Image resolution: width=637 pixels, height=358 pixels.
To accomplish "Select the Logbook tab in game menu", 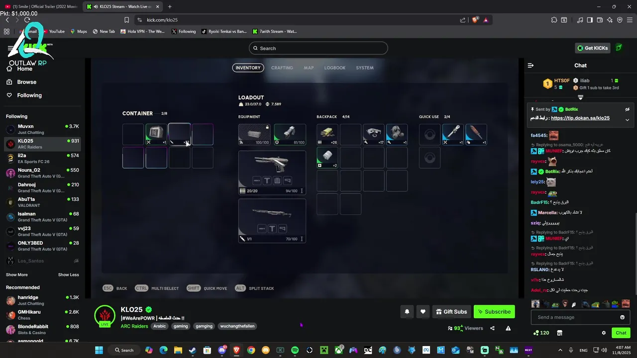I will coord(335,68).
